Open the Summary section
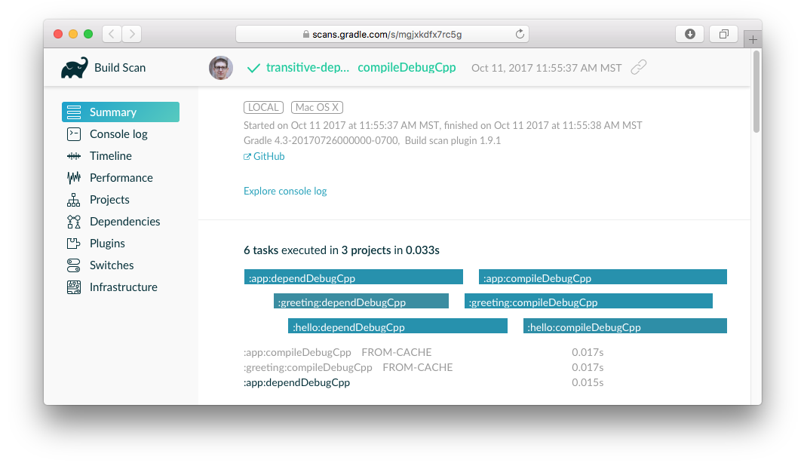804x466 pixels. click(x=121, y=112)
